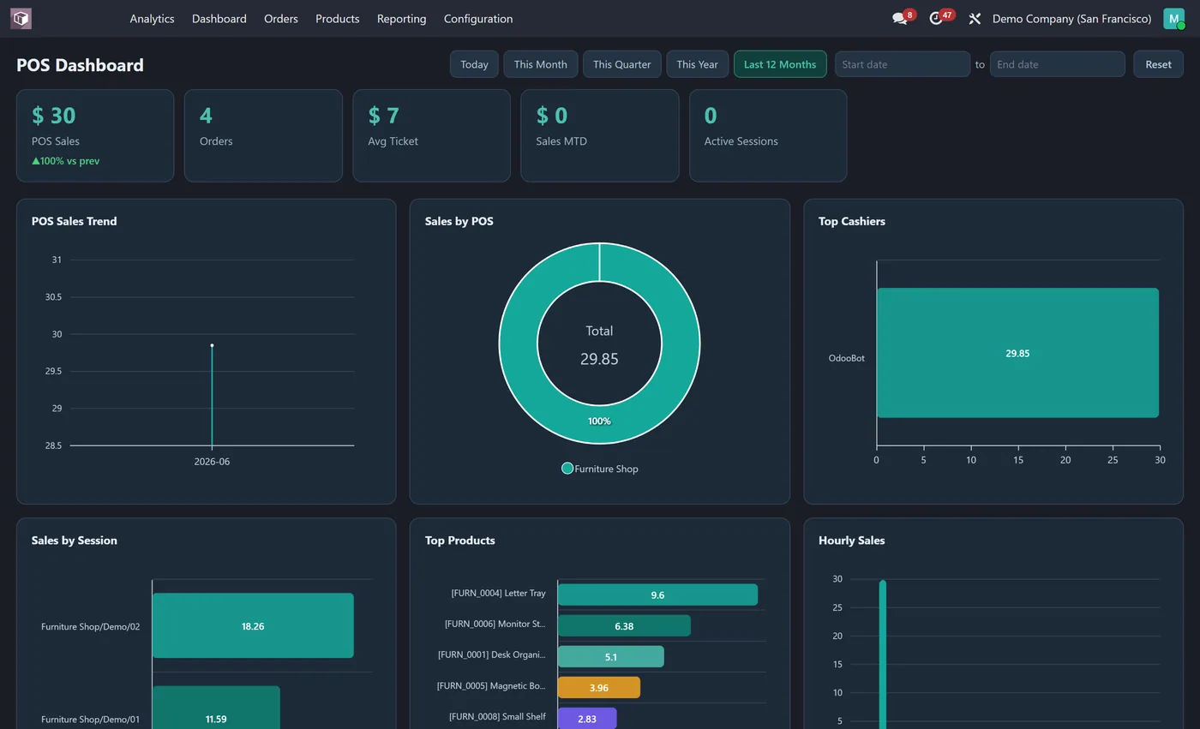The width and height of the screenshot is (1200, 729).
Task: Select the "[FURN_0004] Letter Tray" label
Action: point(499,593)
